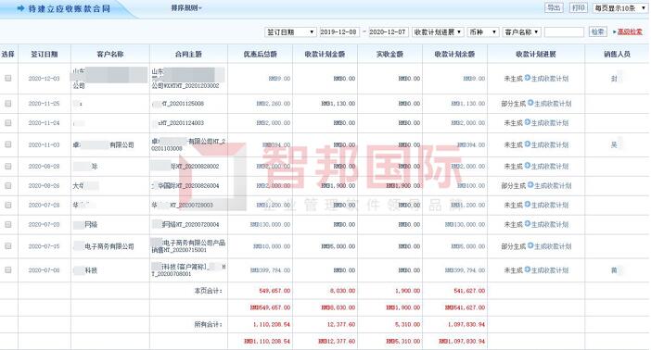Open contract subject ending HT_20201125008
The width and height of the screenshot is (651, 350).
[x=178, y=104]
